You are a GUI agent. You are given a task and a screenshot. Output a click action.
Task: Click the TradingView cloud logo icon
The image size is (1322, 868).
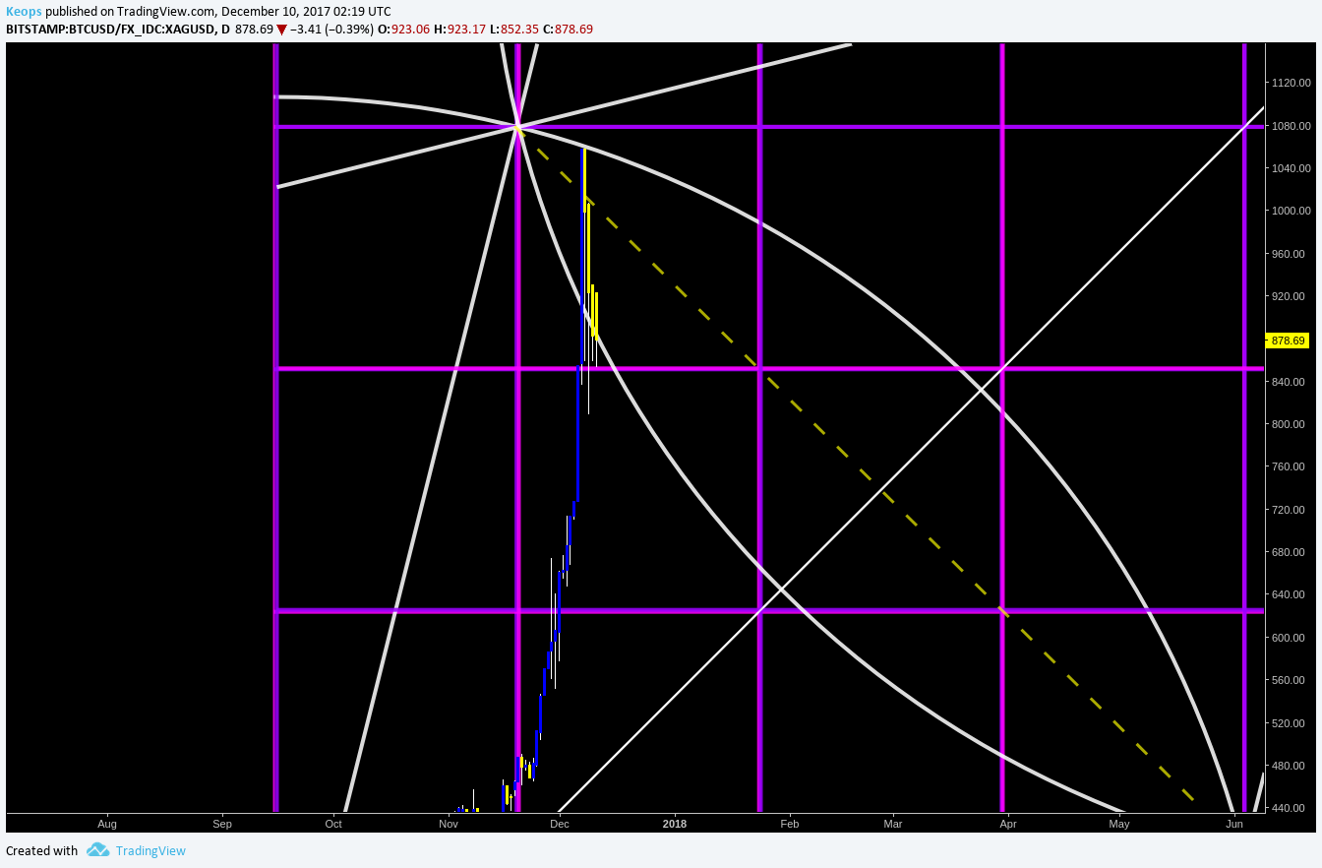pos(97,850)
